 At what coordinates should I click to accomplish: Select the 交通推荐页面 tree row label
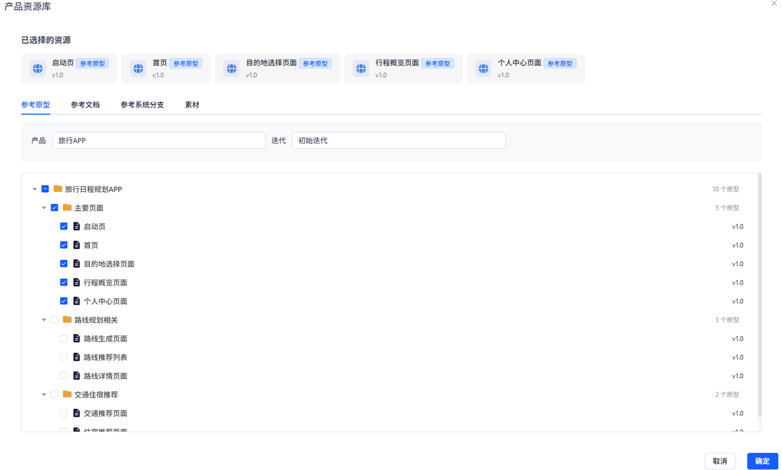tap(106, 413)
